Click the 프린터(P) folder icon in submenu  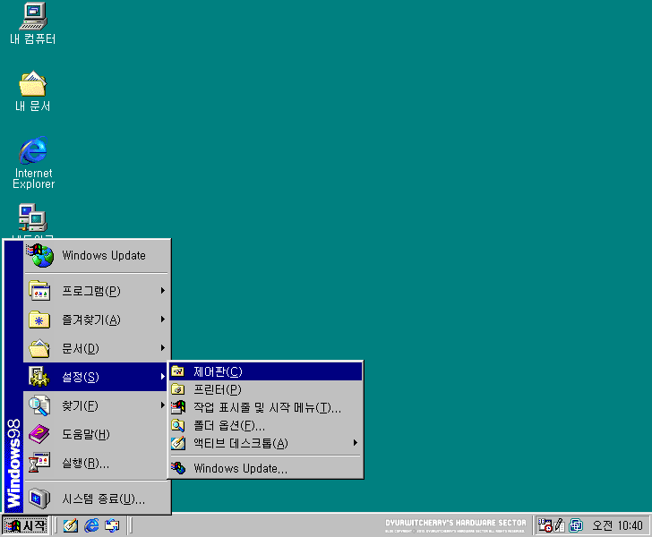178,389
